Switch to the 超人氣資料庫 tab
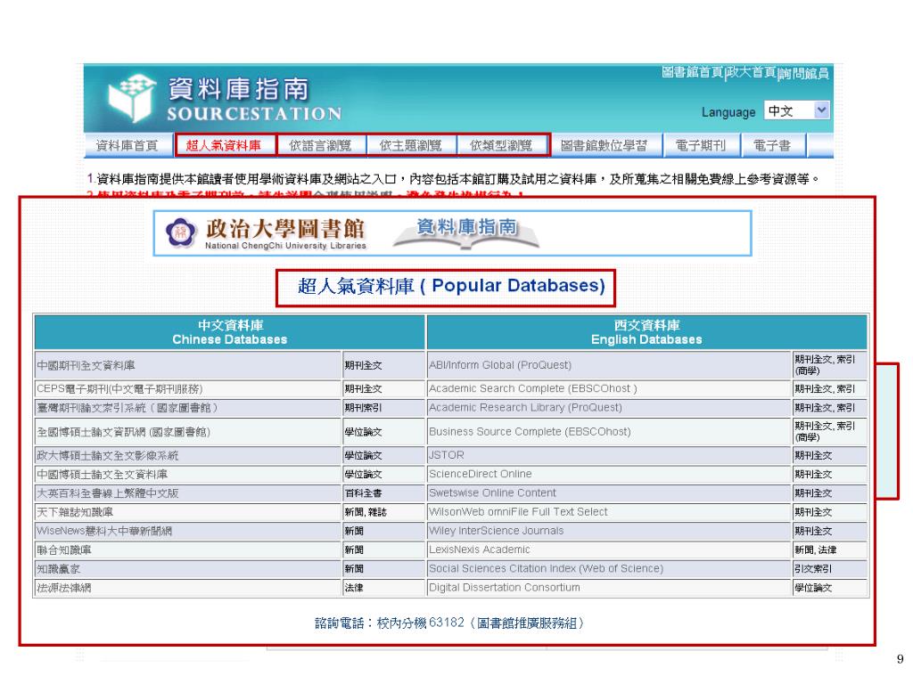The width and height of the screenshot is (913, 684). click(224, 145)
